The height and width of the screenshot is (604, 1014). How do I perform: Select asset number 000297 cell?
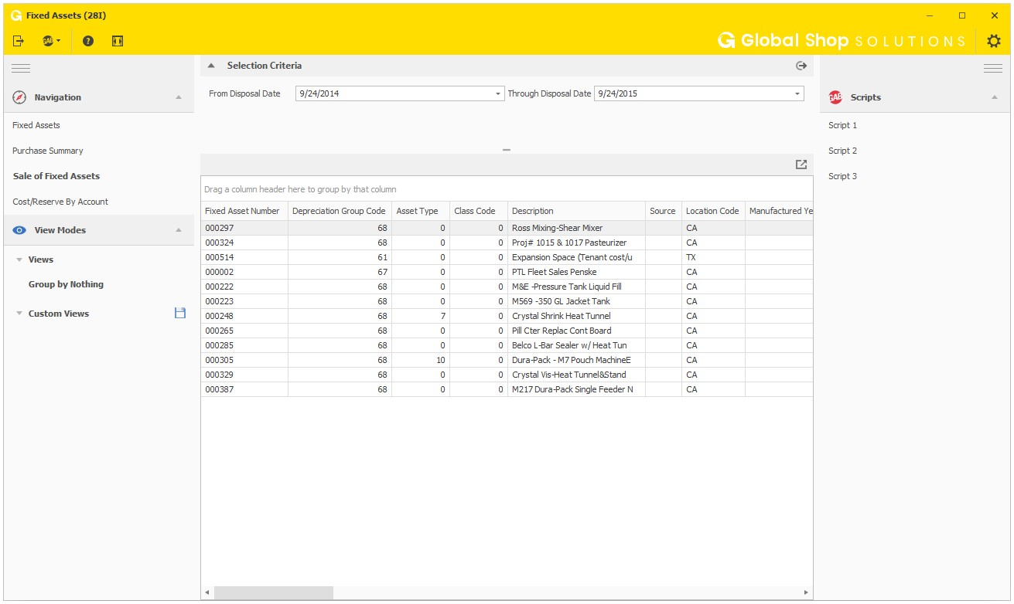point(244,228)
